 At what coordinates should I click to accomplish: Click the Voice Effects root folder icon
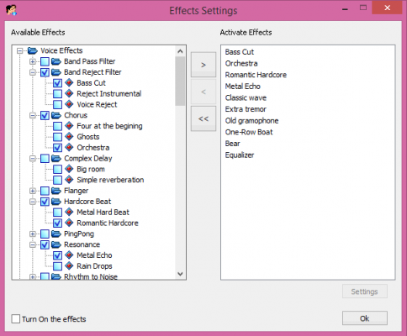33,50
